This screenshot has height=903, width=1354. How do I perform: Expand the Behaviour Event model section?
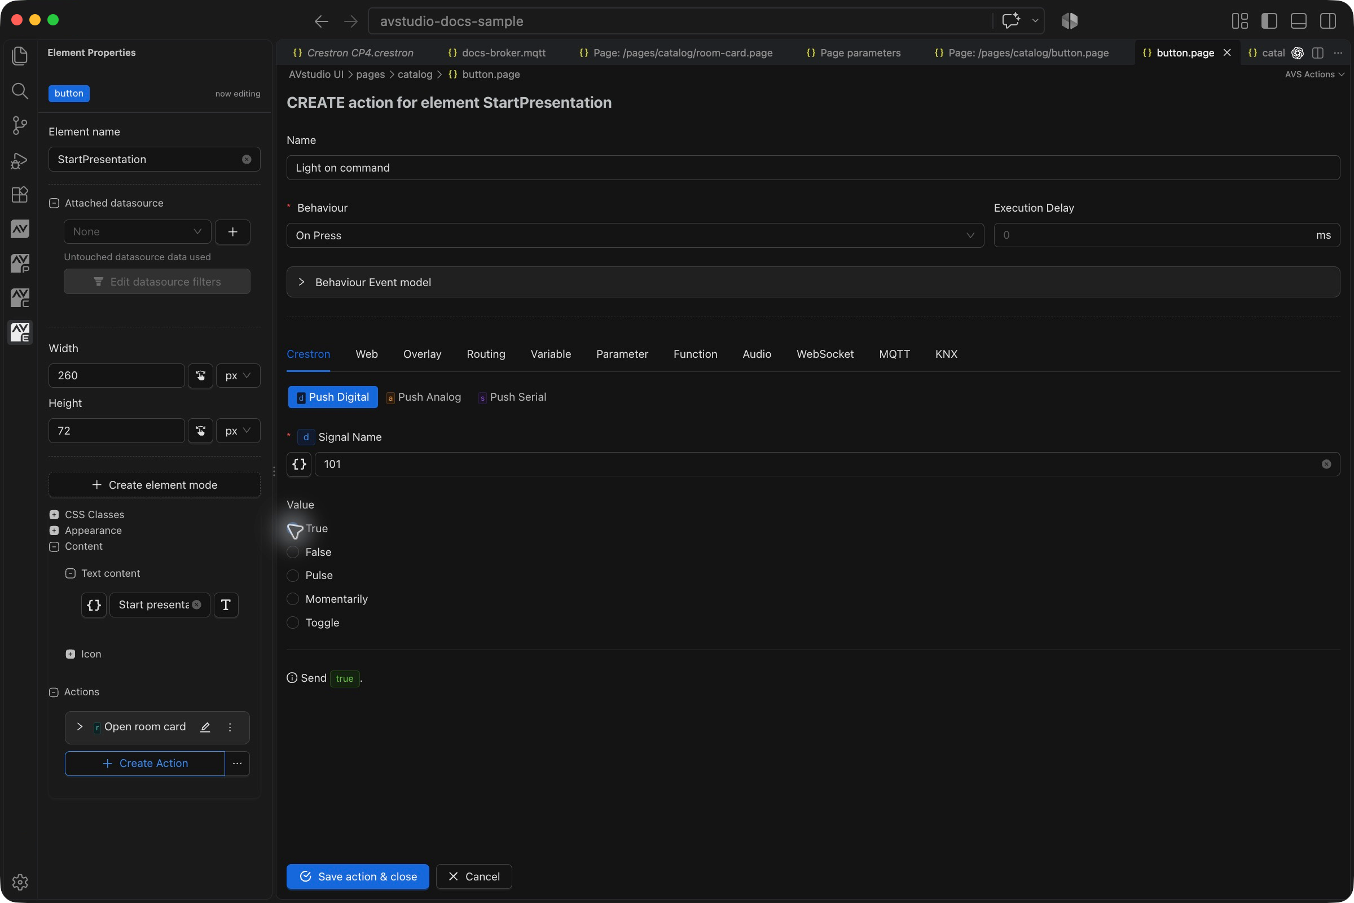(x=813, y=282)
